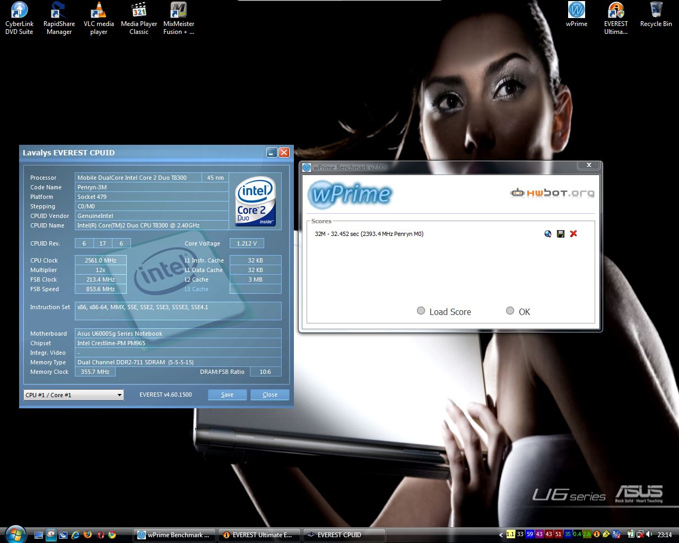Click red 51 temperature tray indicator

(x=558, y=534)
